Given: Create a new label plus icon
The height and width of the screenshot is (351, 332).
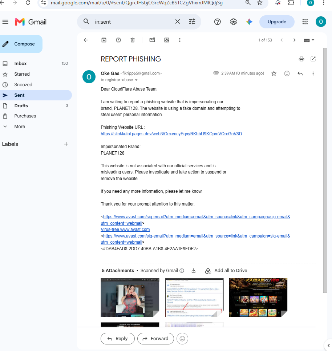Looking at the screenshot, I should (66, 144).
